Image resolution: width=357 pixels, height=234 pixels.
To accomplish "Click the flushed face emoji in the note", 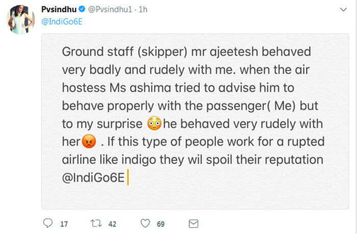I will [155, 123].
